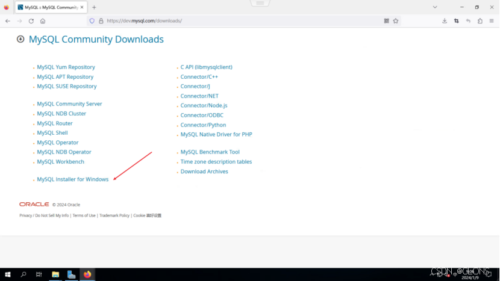The width and height of the screenshot is (500, 281).
Task: Expand the list all tabs chevron
Action: point(435,7)
